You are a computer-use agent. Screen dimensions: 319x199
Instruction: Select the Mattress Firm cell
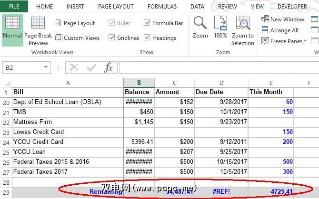click(x=68, y=122)
